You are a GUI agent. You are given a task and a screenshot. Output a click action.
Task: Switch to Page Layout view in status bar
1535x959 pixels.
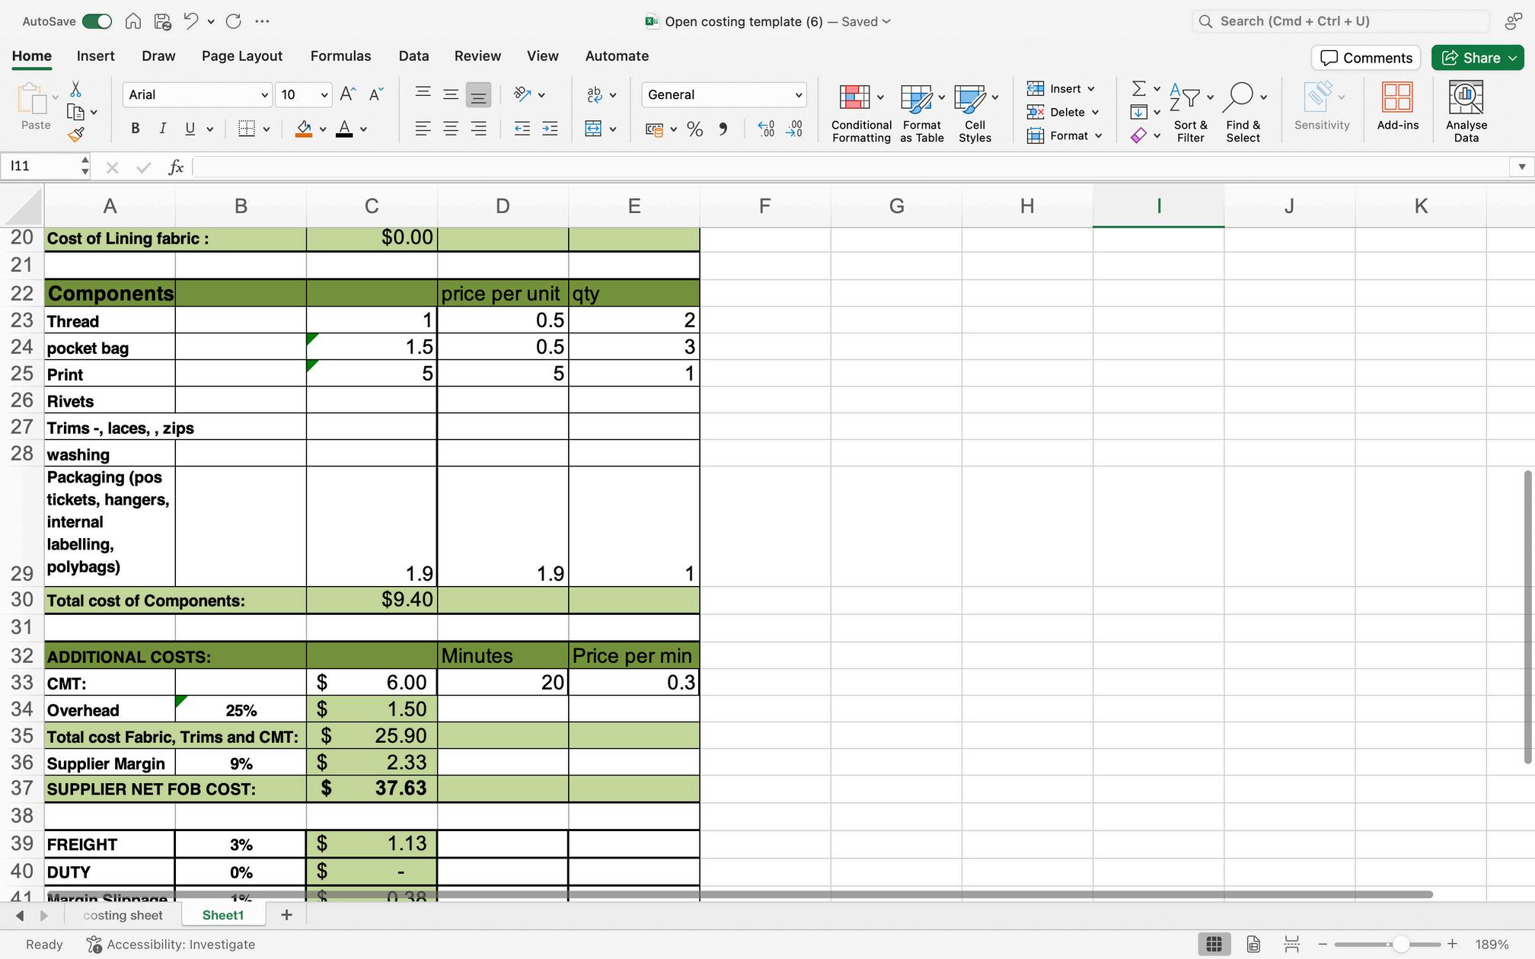coord(1253,945)
